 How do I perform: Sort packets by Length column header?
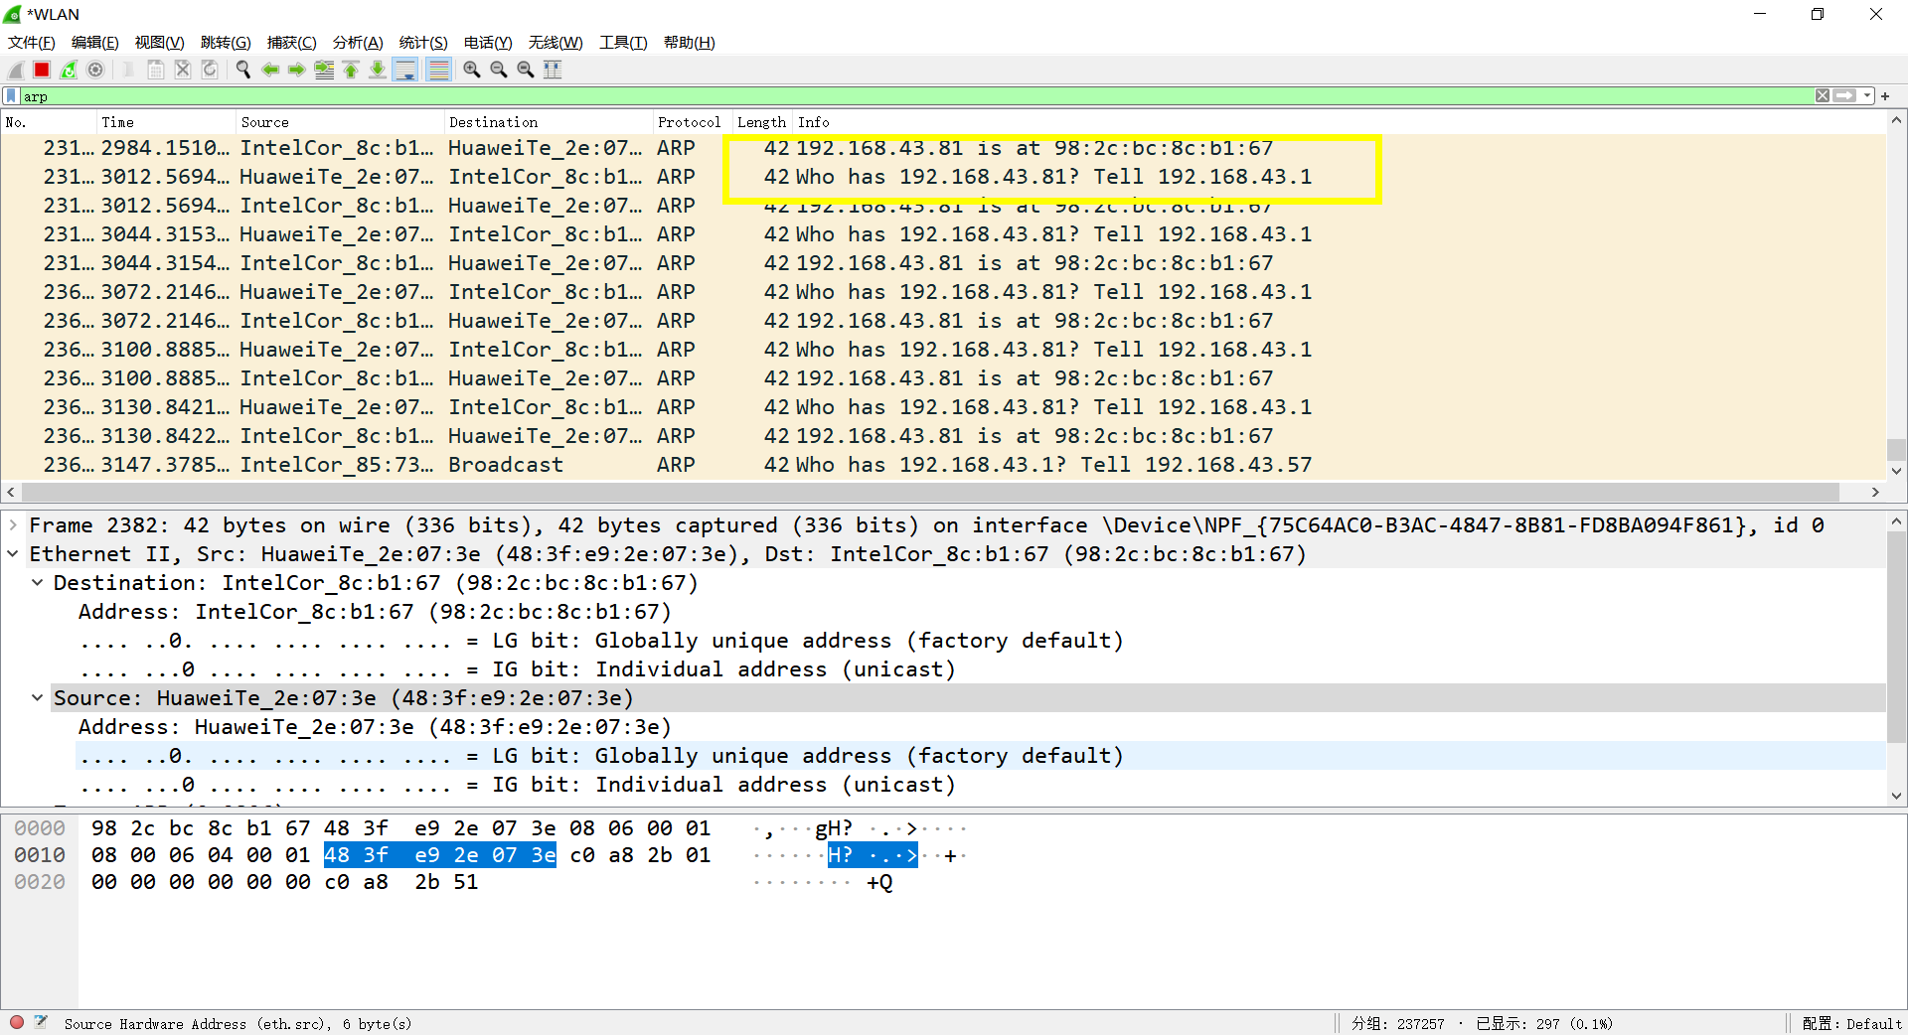762,122
